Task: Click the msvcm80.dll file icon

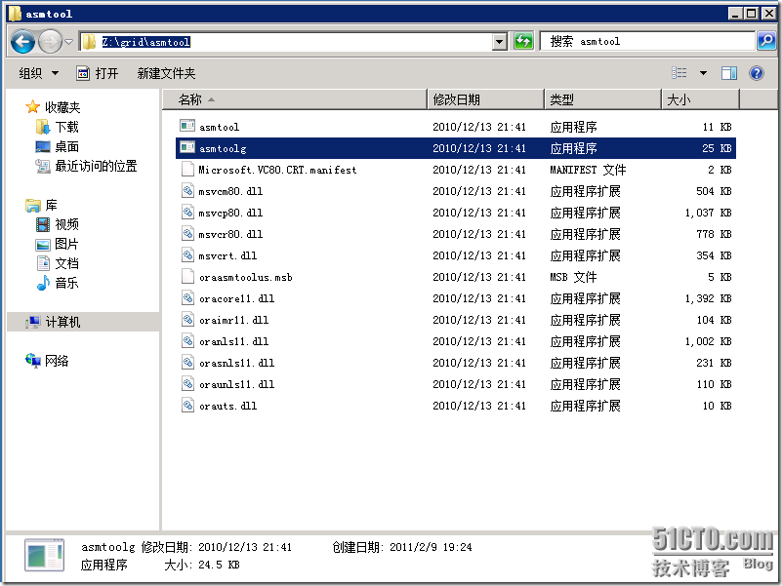Action: pyautogui.click(x=187, y=190)
